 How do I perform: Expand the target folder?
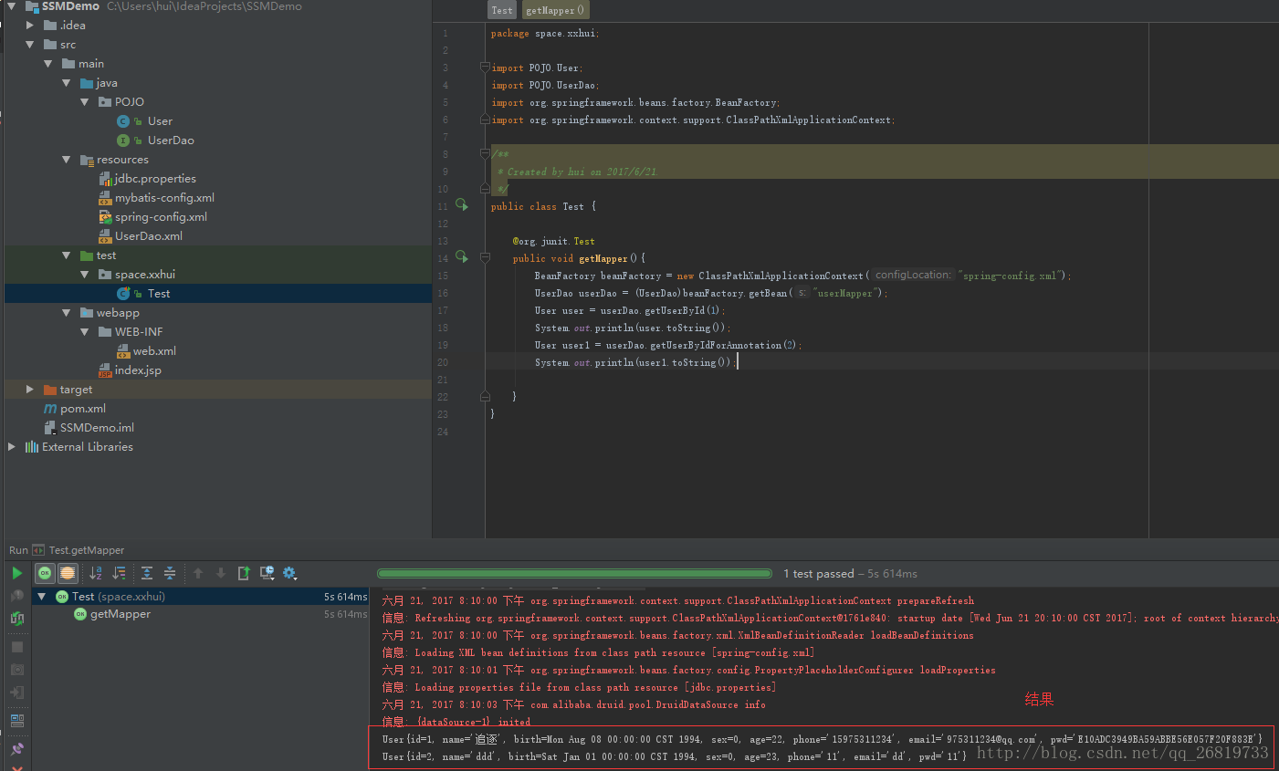pyautogui.click(x=30, y=390)
